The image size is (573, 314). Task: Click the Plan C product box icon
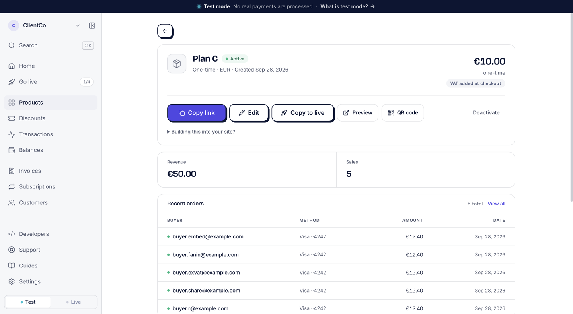177,64
